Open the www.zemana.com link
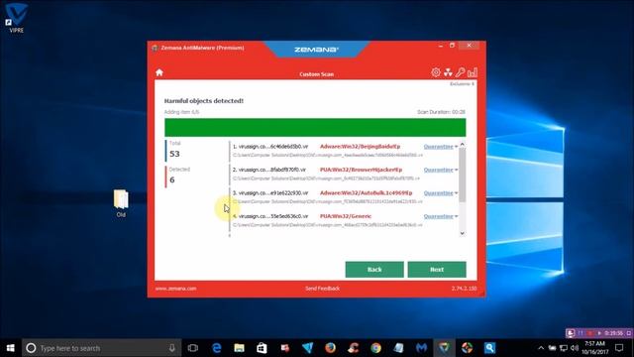The height and width of the screenshot is (357, 634). tap(175, 289)
